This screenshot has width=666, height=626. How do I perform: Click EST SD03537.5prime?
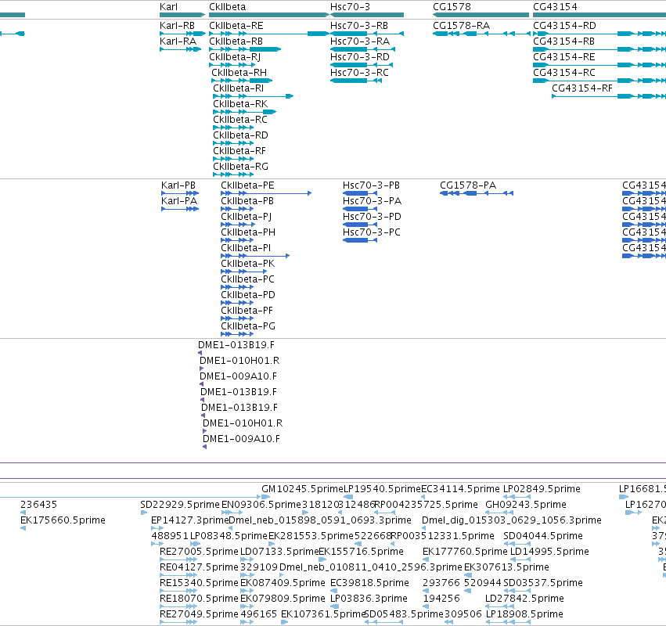[x=543, y=583]
